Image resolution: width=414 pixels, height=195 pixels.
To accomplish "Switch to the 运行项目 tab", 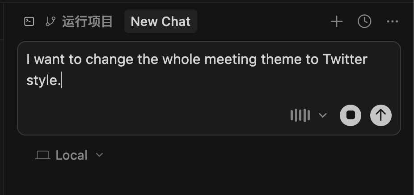I will click(87, 21).
